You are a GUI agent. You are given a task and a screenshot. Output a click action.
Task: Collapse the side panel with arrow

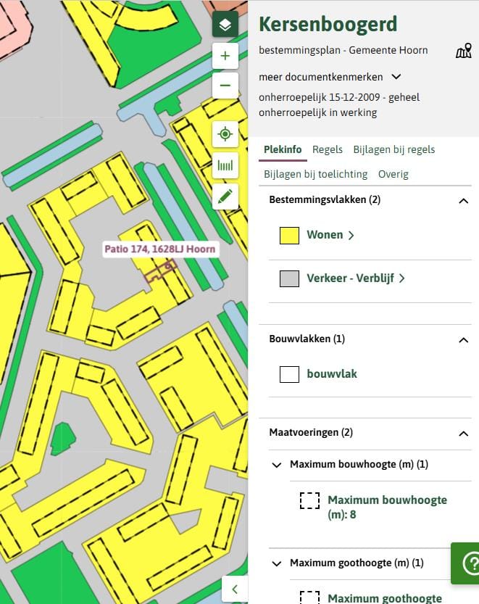[234, 589]
